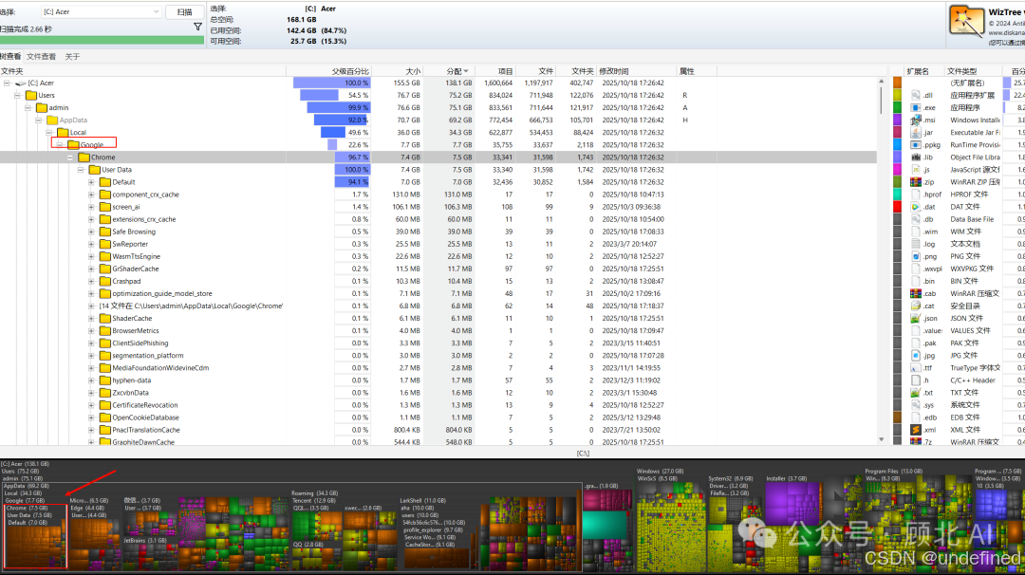The image size is (1025, 575).
Task: Sort by the 属性 column header
Action: pyautogui.click(x=697, y=70)
